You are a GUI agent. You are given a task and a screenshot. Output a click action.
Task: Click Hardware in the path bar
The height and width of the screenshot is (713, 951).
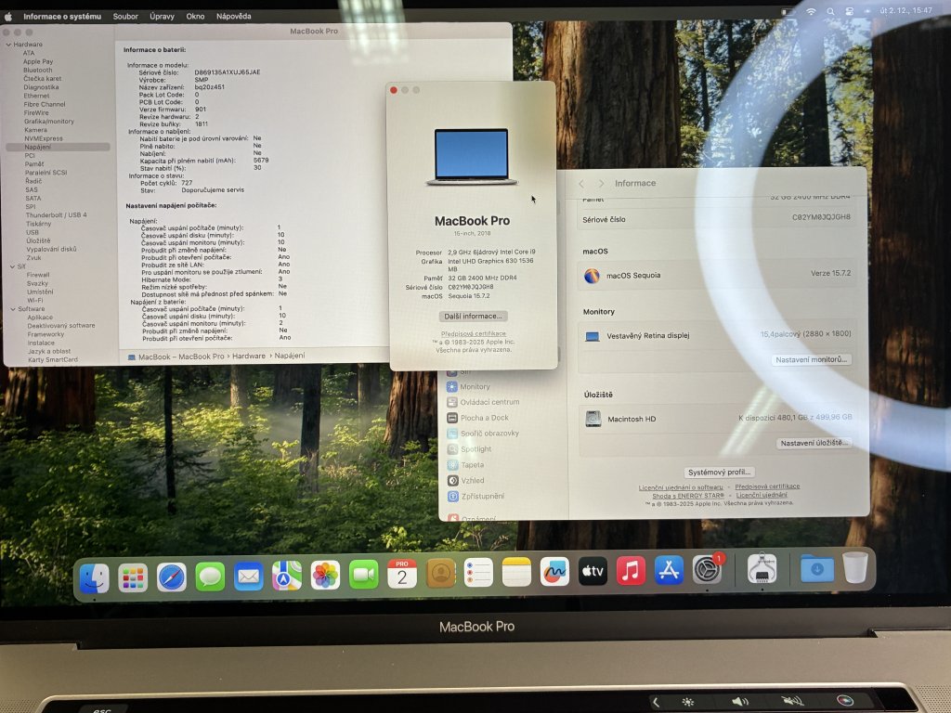point(249,356)
